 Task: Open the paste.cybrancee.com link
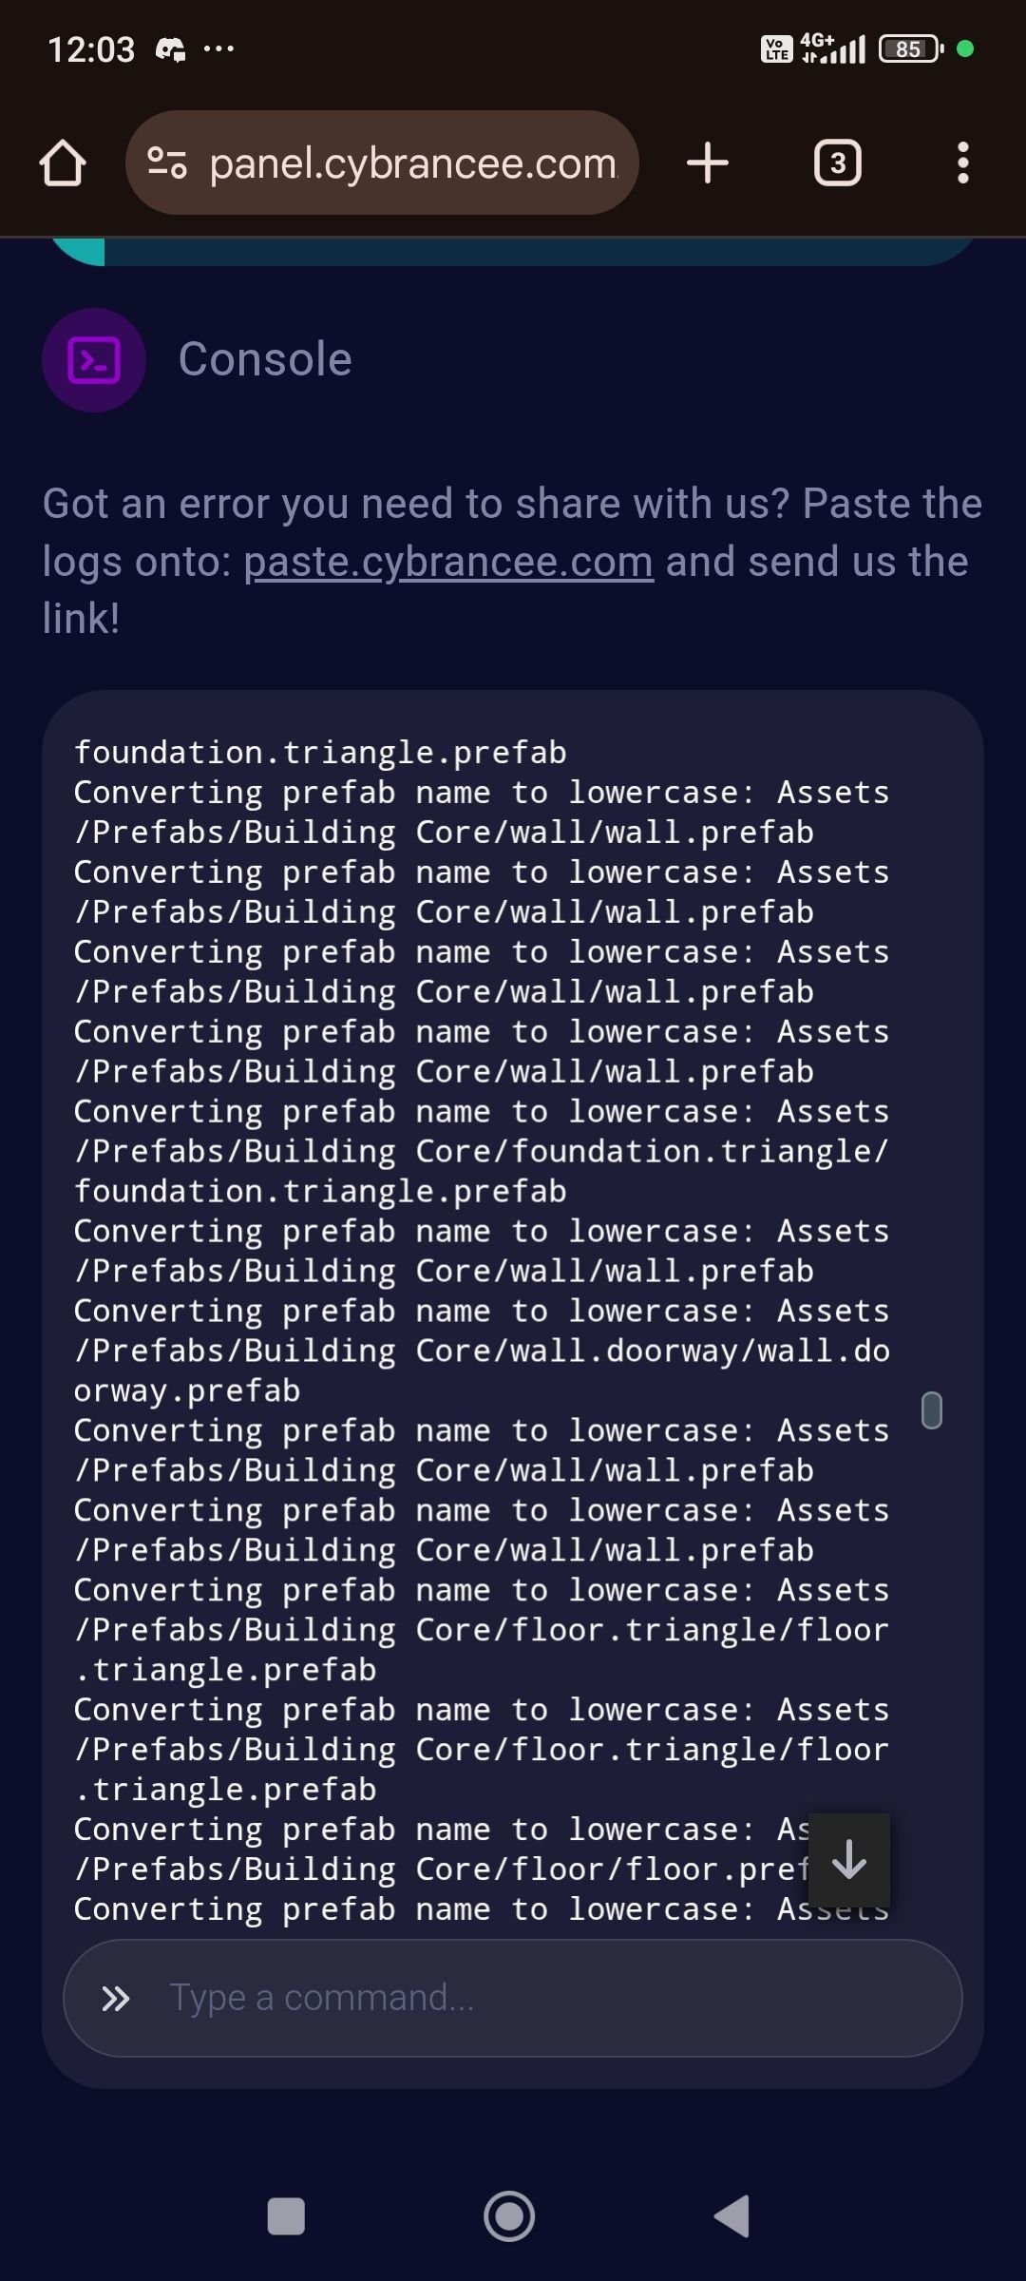[x=448, y=562]
